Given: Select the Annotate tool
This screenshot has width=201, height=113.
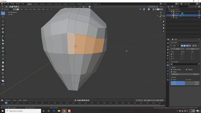Looking at the screenshot, I should (x=3, y=36).
